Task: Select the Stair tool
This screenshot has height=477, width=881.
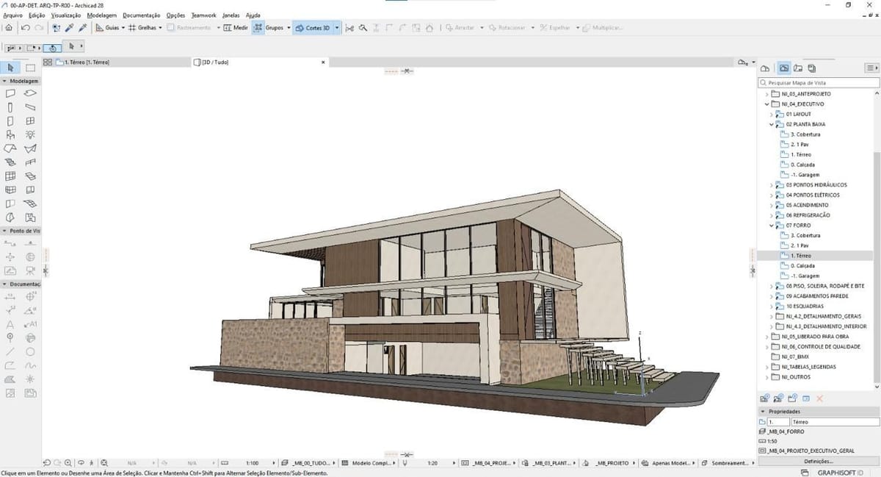Action: pyautogui.click(x=10, y=162)
